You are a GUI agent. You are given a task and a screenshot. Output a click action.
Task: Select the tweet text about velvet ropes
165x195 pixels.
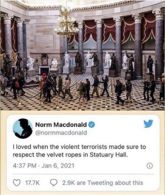coord(79,151)
